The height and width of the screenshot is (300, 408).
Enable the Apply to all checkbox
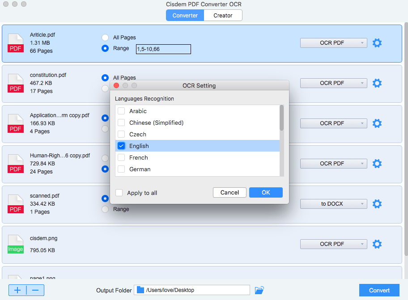click(x=119, y=193)
